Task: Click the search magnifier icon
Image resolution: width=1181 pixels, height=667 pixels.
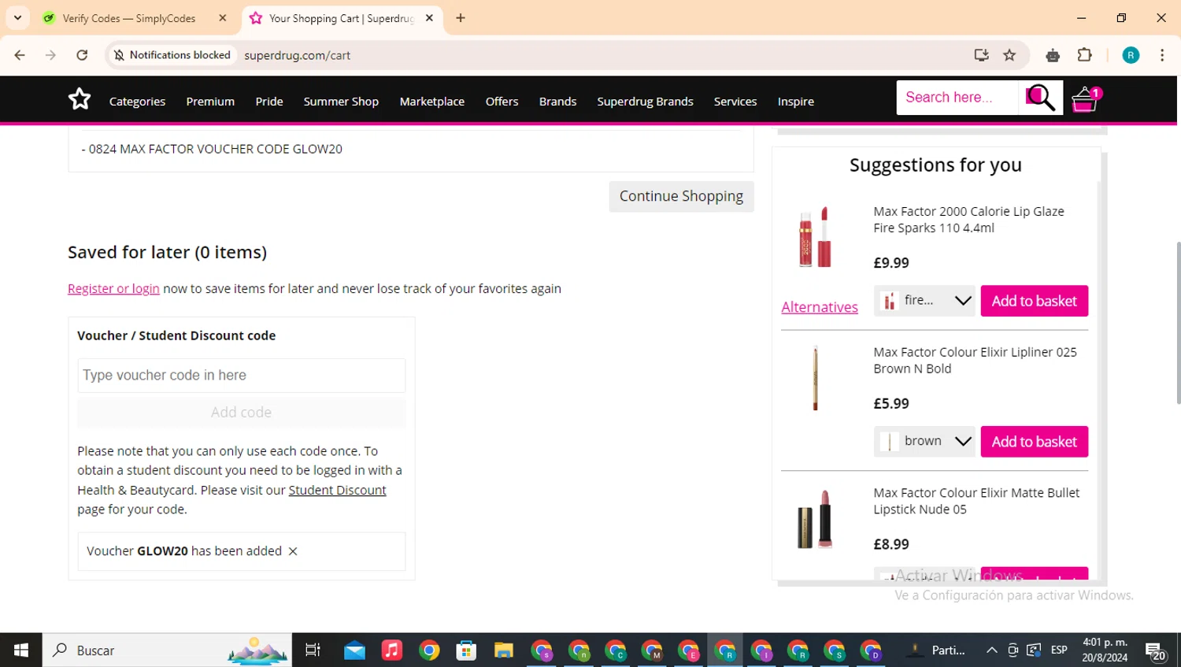Action: tap(1040, 98)
